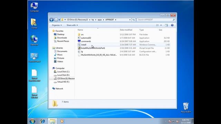The width and height of the screenshot is (221, 124).
Task: Open Recent Places in Favorites
Action: point(63,41)
